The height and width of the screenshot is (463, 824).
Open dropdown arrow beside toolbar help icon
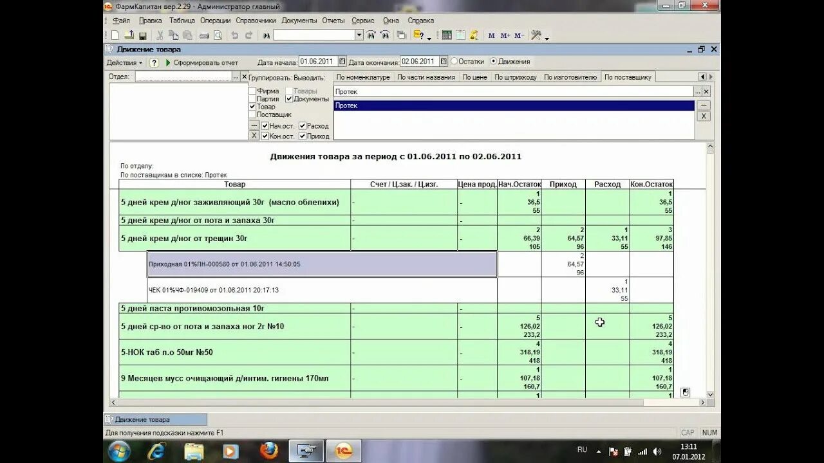(429, 38)
